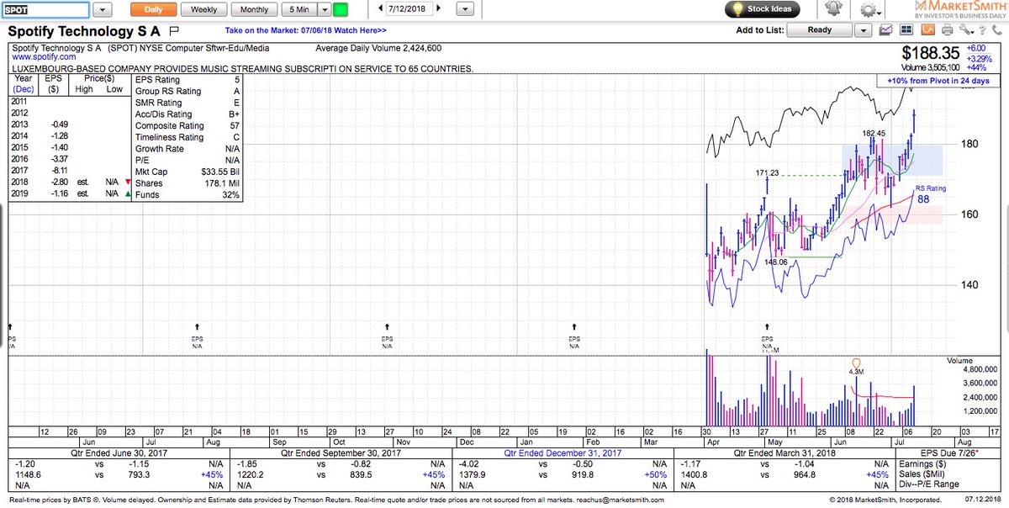
Task: Click the 4.3M volume marker circle
Action: (857, 362)
